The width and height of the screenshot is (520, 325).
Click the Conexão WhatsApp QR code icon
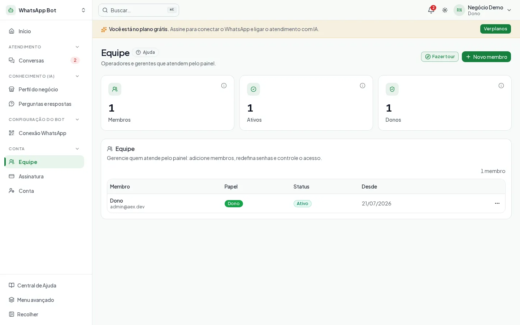(12, 133)
